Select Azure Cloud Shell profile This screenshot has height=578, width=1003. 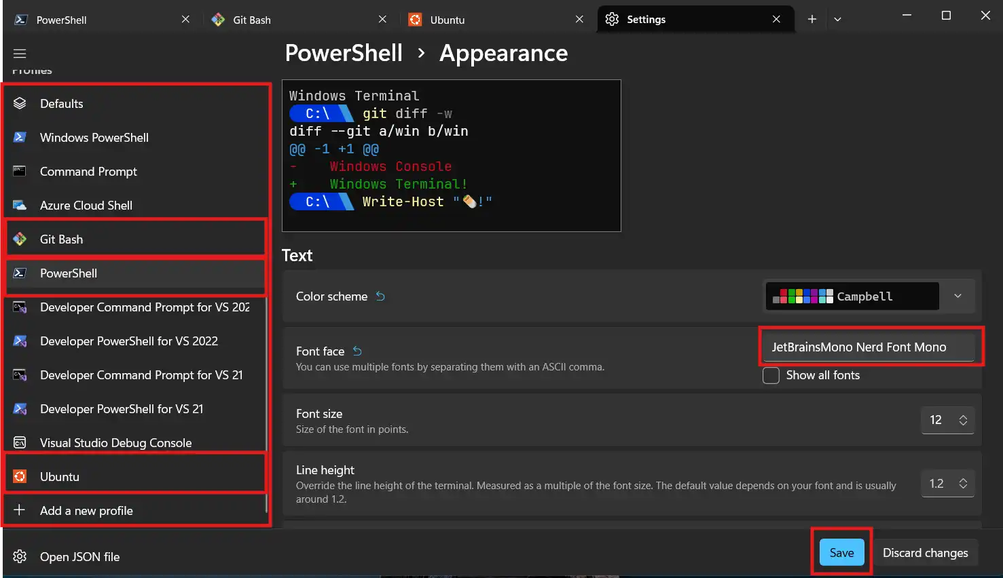tap(136, 205)
